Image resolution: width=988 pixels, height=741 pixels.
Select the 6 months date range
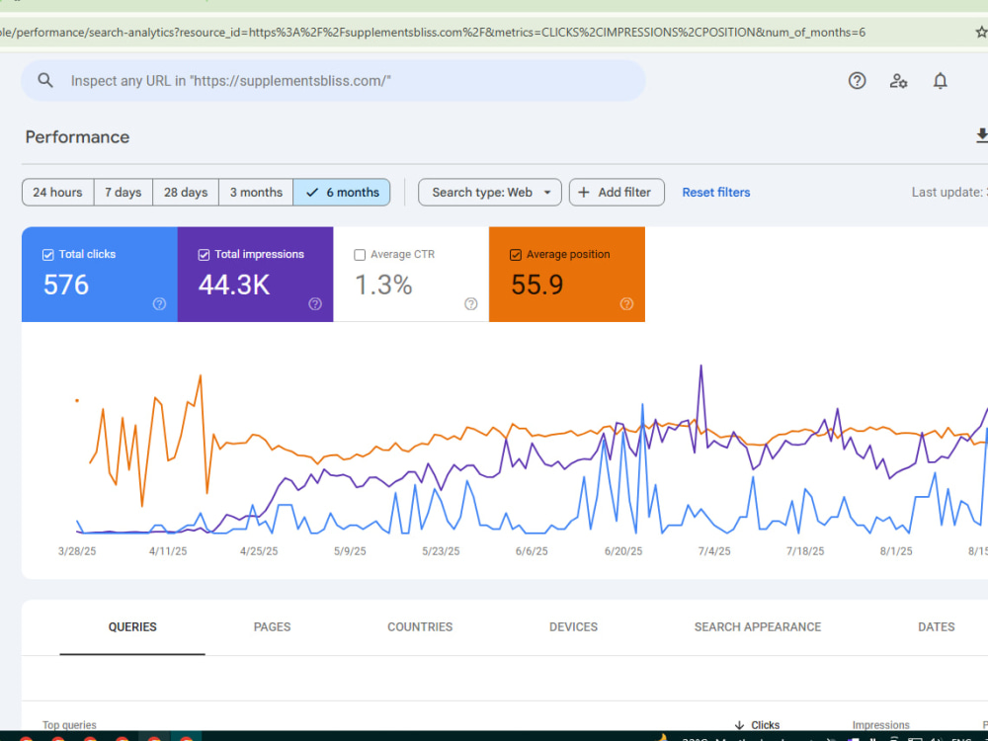point(342,193)
